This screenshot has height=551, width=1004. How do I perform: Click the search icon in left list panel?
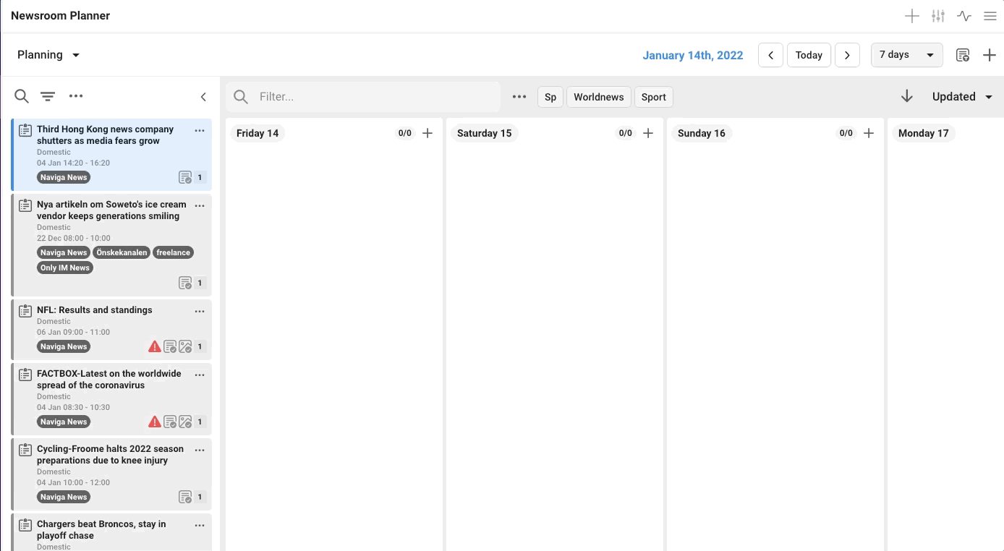[22, 96]
